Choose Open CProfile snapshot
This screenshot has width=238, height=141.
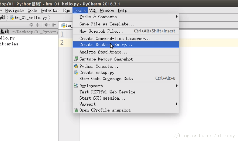126,110
